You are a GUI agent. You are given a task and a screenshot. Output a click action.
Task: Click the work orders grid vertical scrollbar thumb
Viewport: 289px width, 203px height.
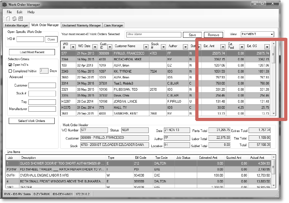click(273, 54)
